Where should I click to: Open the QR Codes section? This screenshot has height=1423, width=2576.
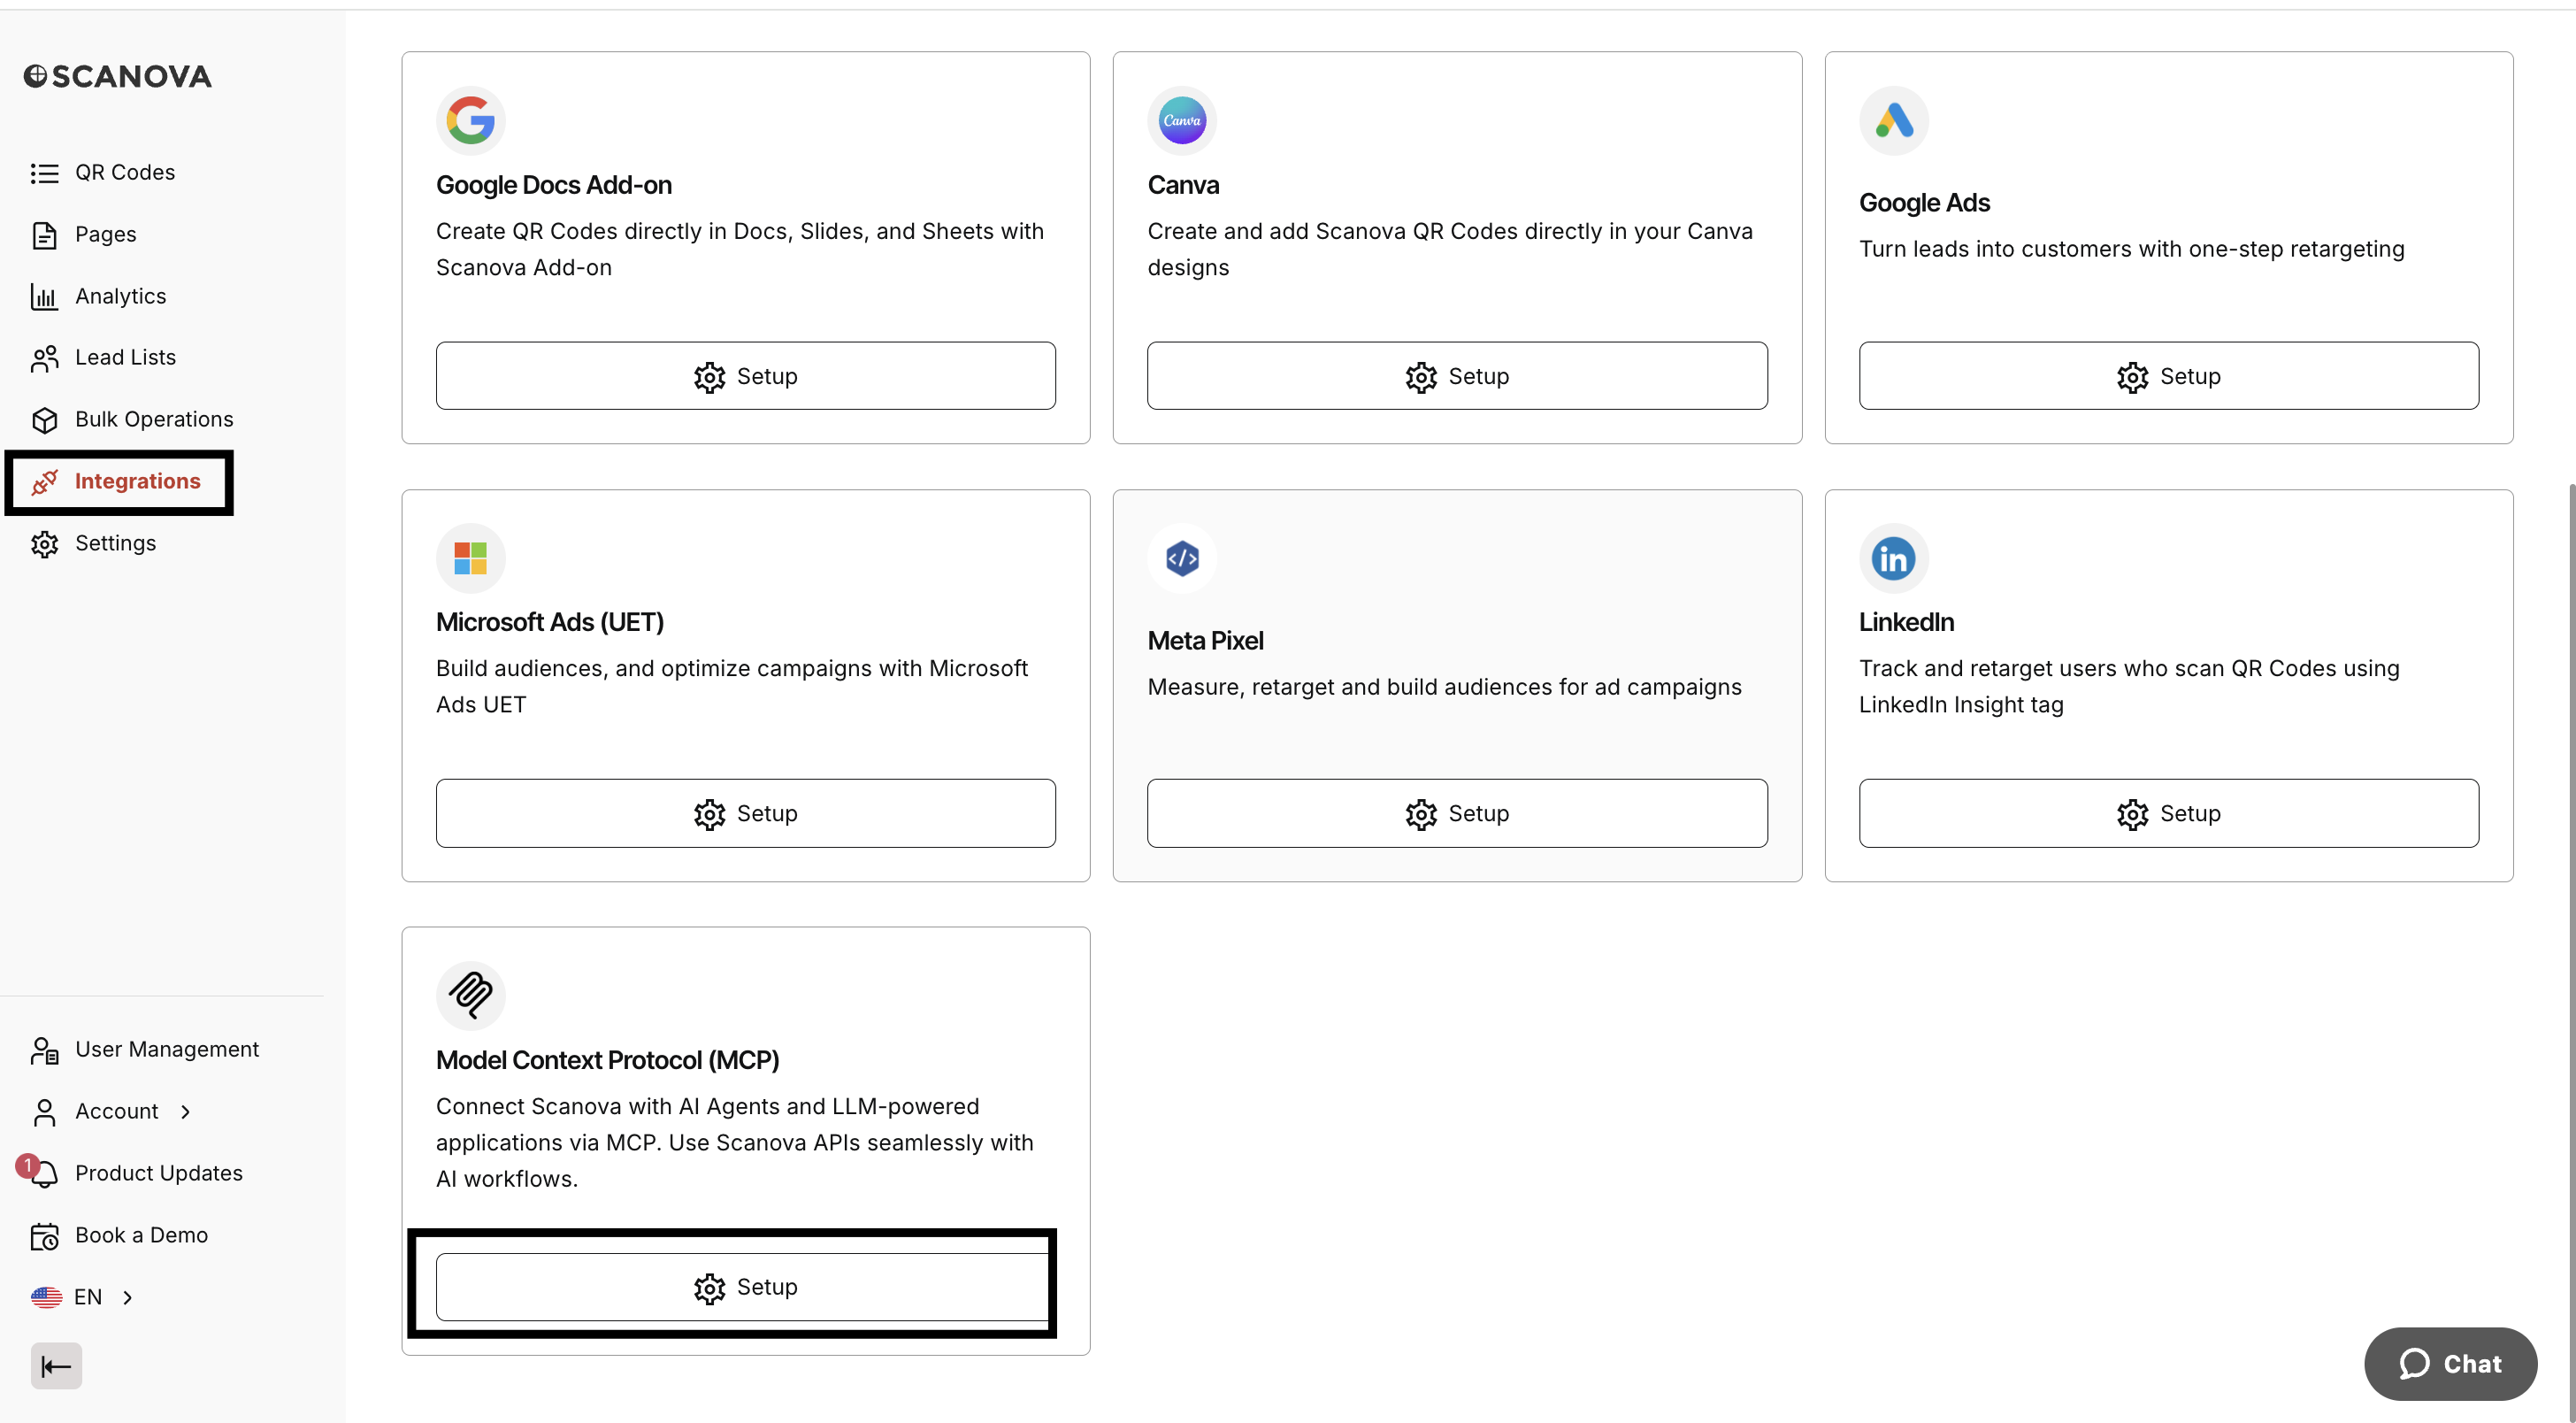pos(125,172)
